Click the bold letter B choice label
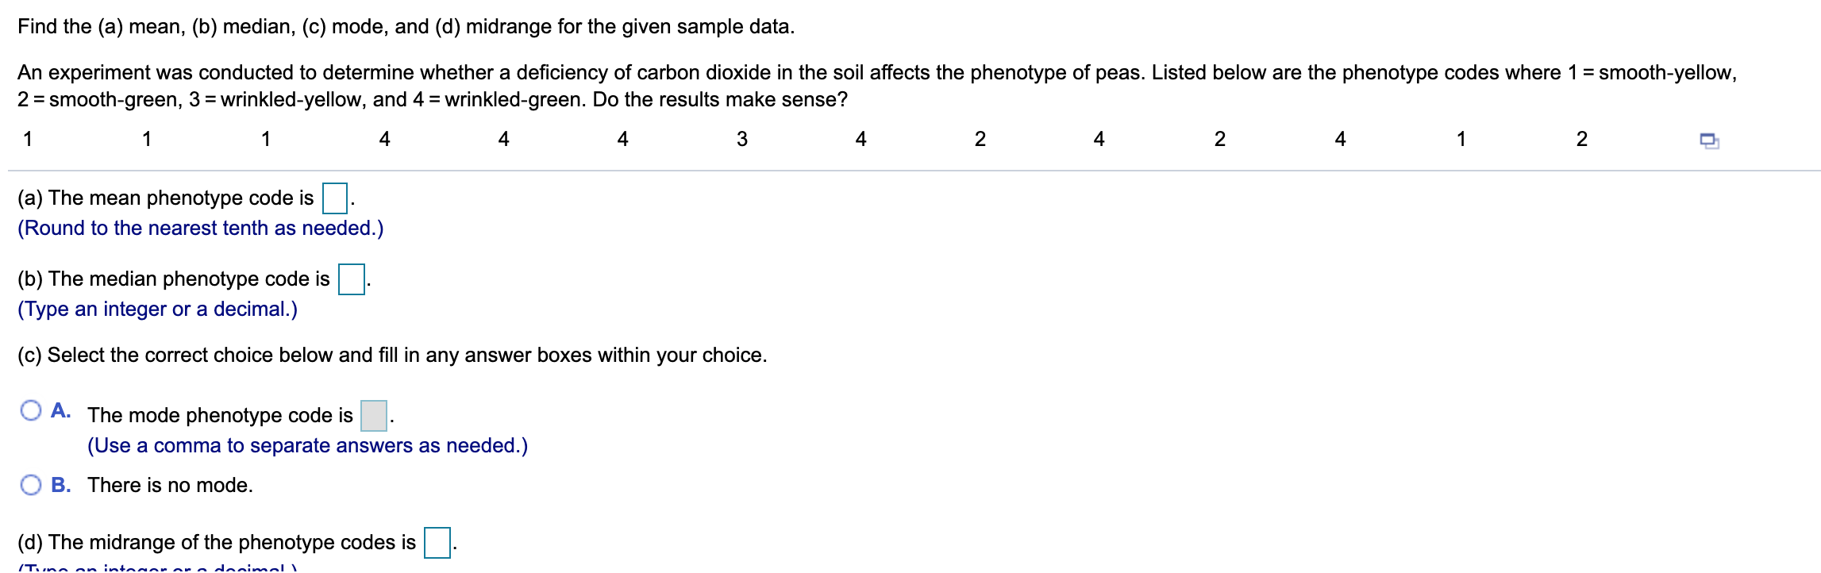 60,485
